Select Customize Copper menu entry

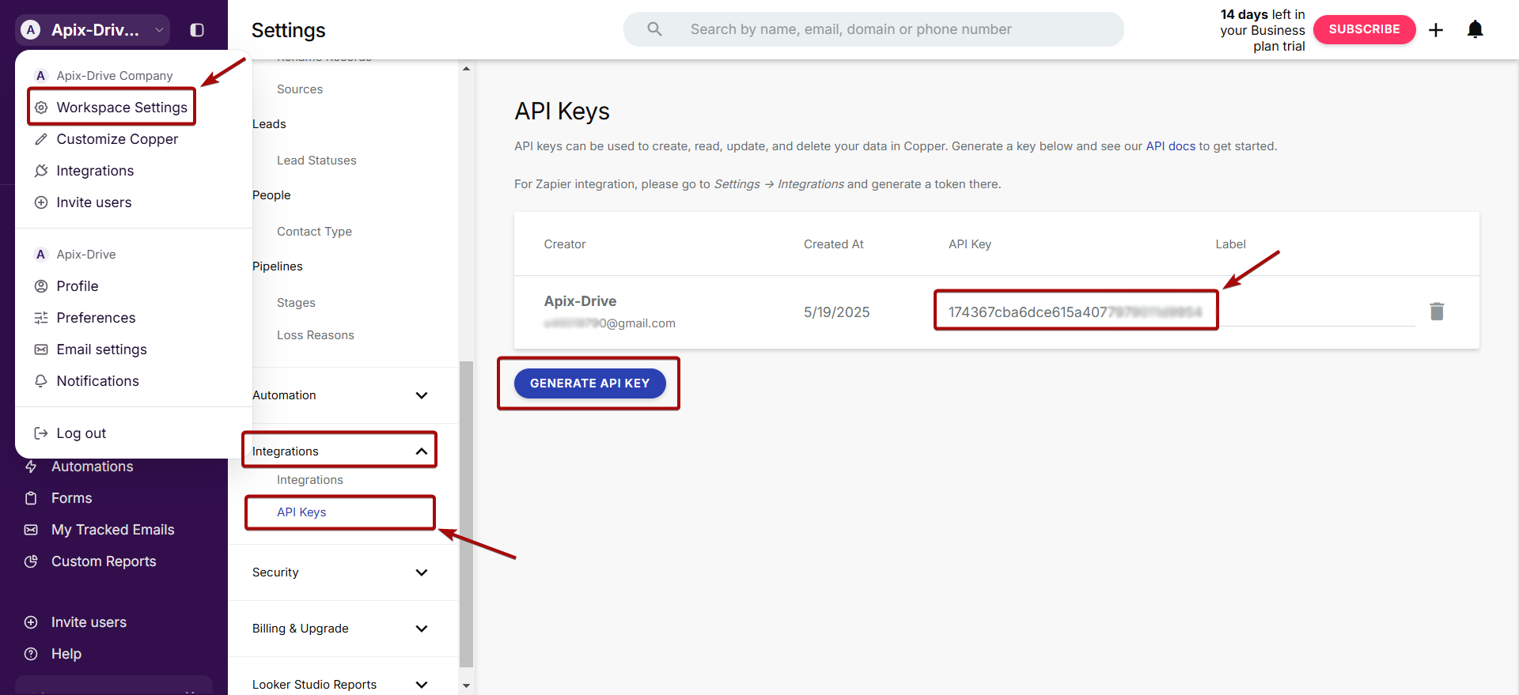pos(117,139)
